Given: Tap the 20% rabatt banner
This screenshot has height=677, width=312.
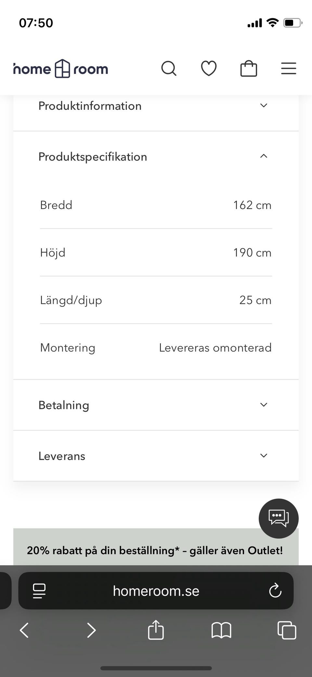Looking at the screenshot, I should pyautogui.click(x=155, y=550).
